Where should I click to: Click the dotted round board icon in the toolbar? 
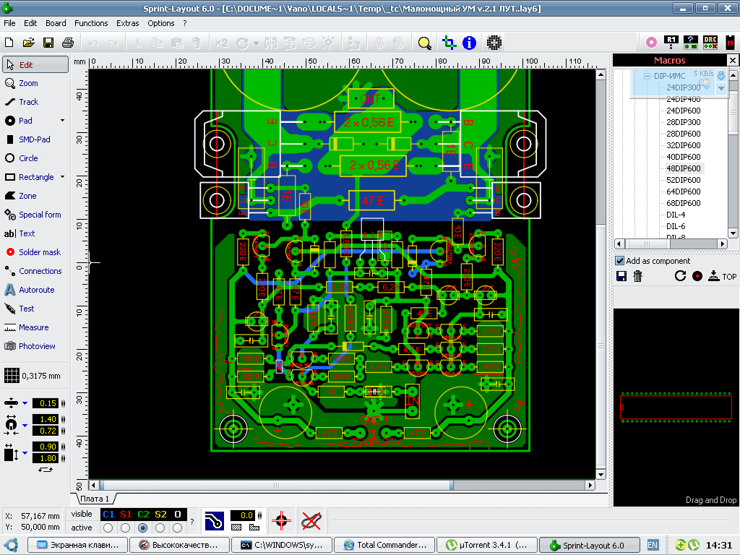(x=494, y=43)
